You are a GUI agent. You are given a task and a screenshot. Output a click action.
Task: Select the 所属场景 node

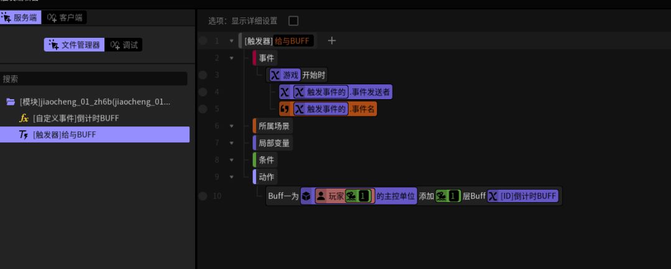273,126
